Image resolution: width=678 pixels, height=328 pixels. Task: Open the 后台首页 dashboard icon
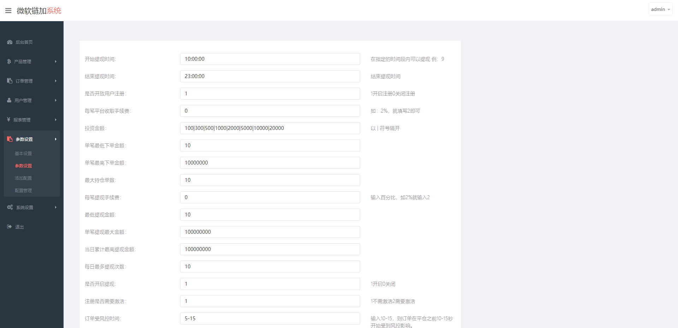(10, 42)
